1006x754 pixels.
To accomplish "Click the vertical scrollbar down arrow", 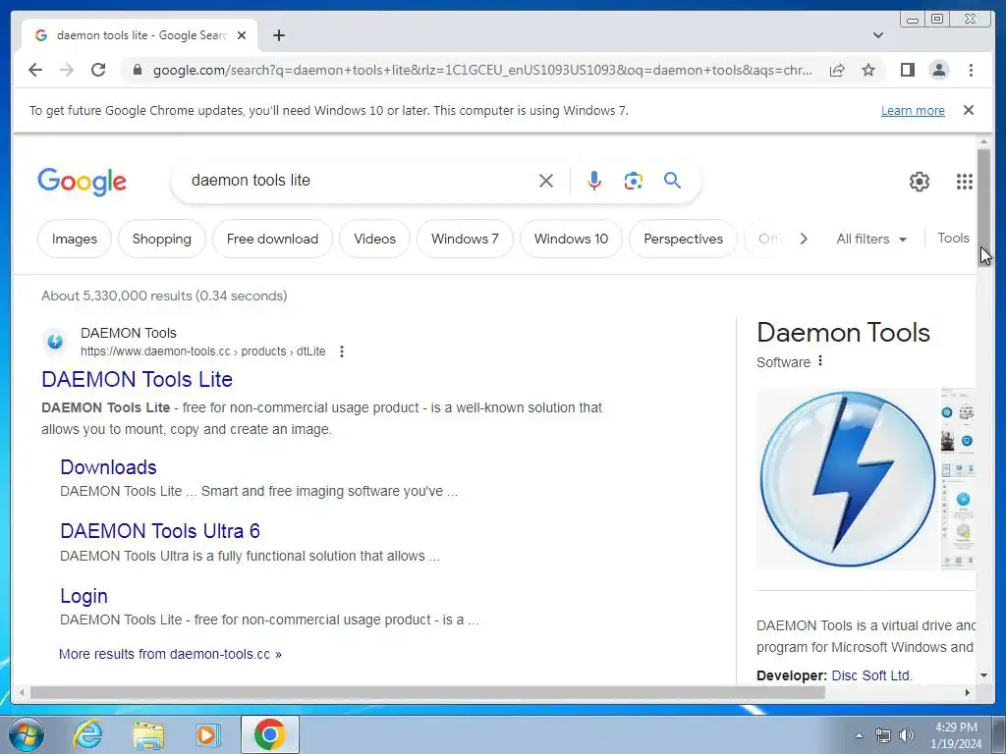I will click(x=983, y=675).
